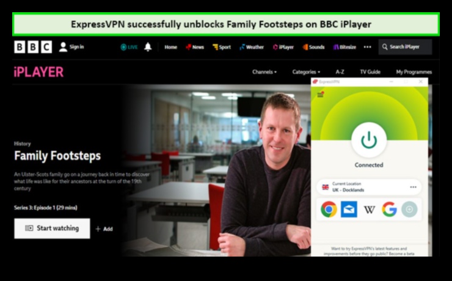Open the Mail shortcut in ExpressVPN
452x281 pixels.
click(x=349, y=210)
